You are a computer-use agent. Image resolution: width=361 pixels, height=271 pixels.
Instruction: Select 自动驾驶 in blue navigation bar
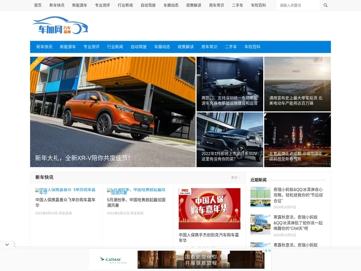pos(138,47)
